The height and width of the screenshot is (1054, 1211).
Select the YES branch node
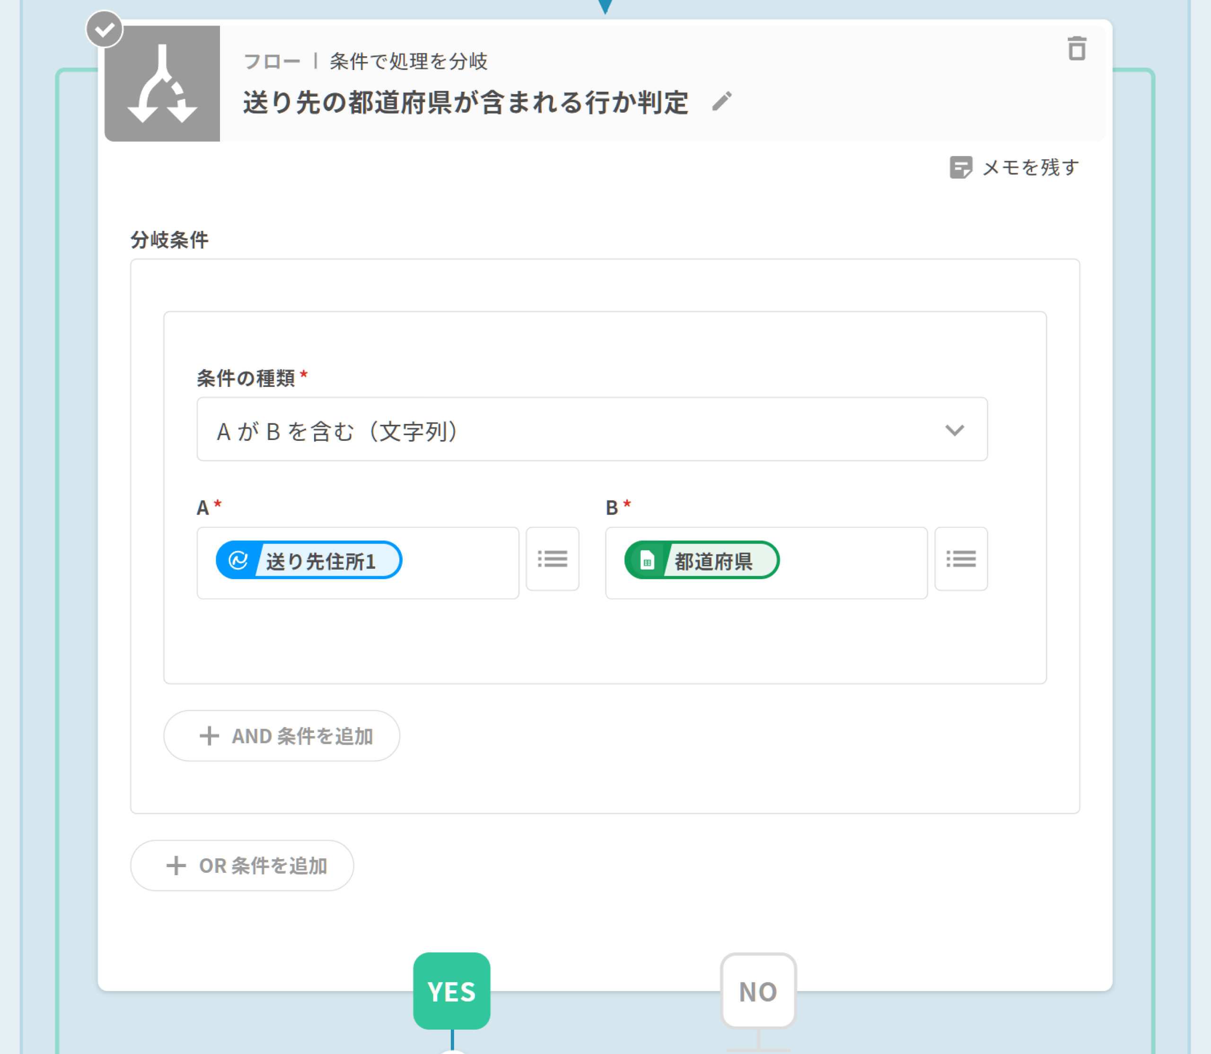(x=452, y=991)
